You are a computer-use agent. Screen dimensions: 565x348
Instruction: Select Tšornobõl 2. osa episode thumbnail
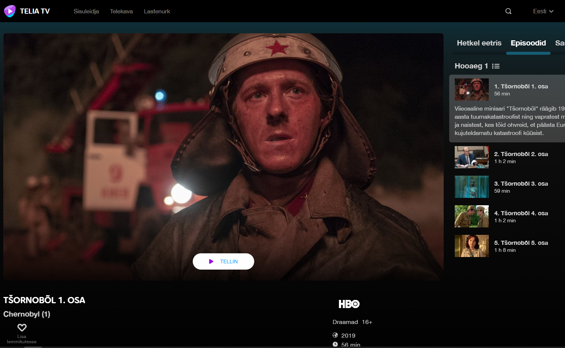[x=471, y=157]
